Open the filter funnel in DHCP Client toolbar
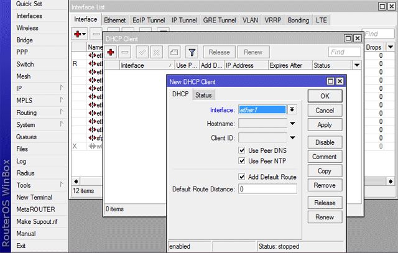The image size is (398, 253). (x=192, y=53)
